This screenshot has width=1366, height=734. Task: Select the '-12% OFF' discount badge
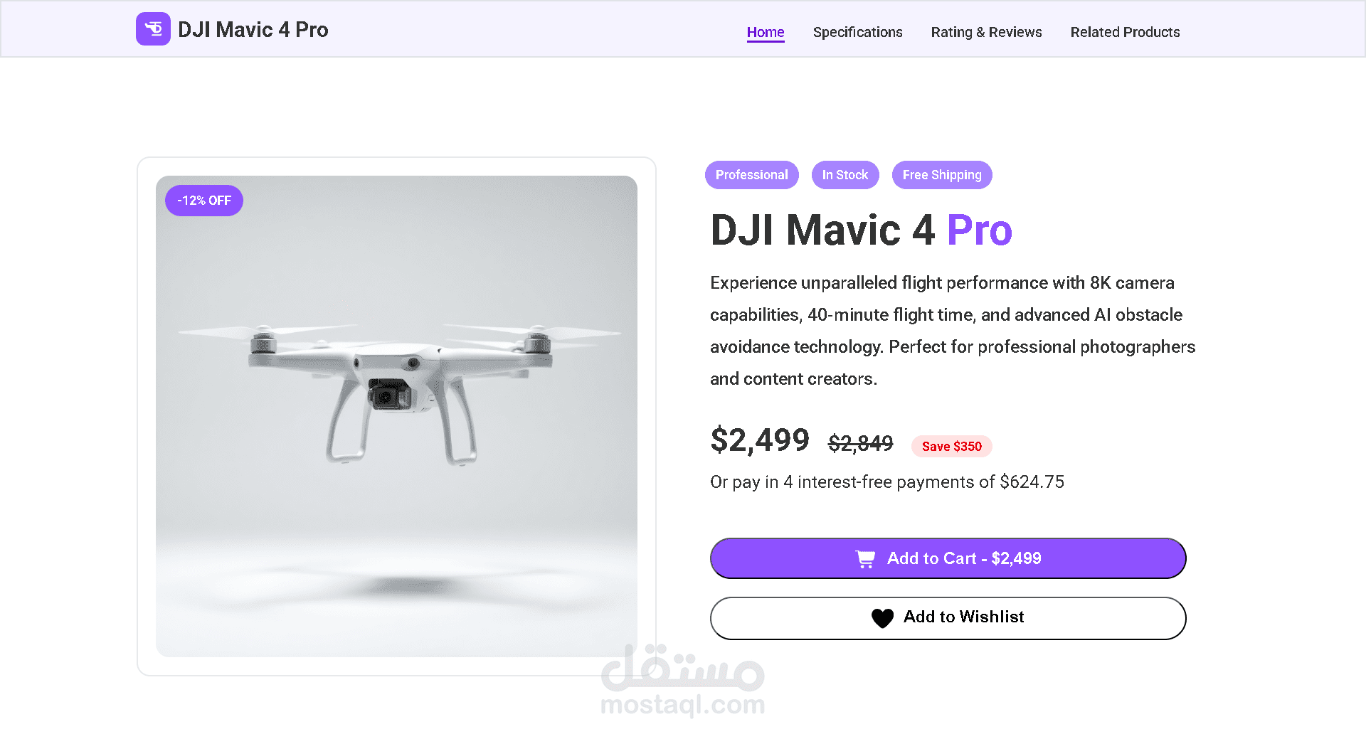(x=203, y=200)
